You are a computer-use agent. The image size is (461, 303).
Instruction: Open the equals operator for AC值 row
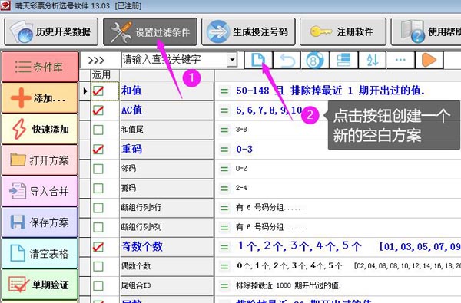point(224,110)
